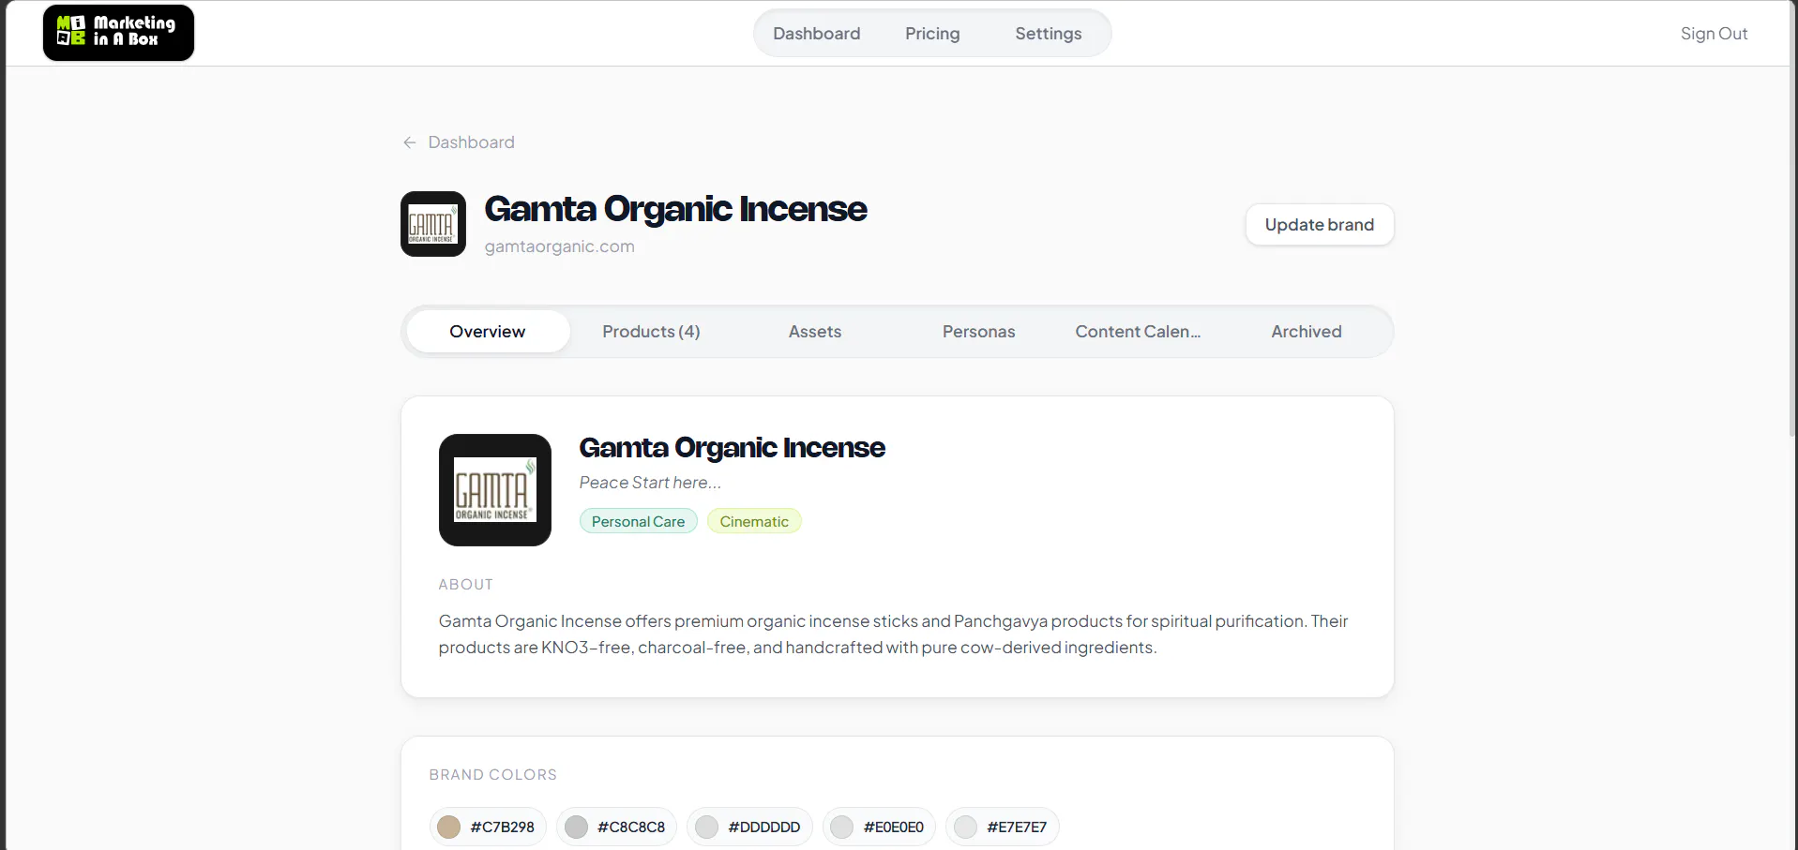Go to the Pricing page
1798x850 pixels.
click(x=932, y=34)
